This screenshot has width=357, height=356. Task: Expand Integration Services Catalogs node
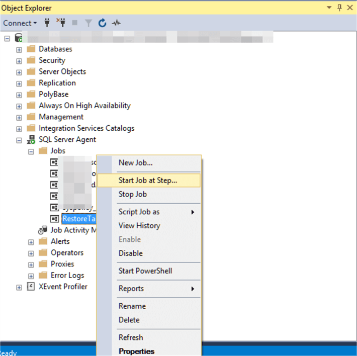point(19,129)
